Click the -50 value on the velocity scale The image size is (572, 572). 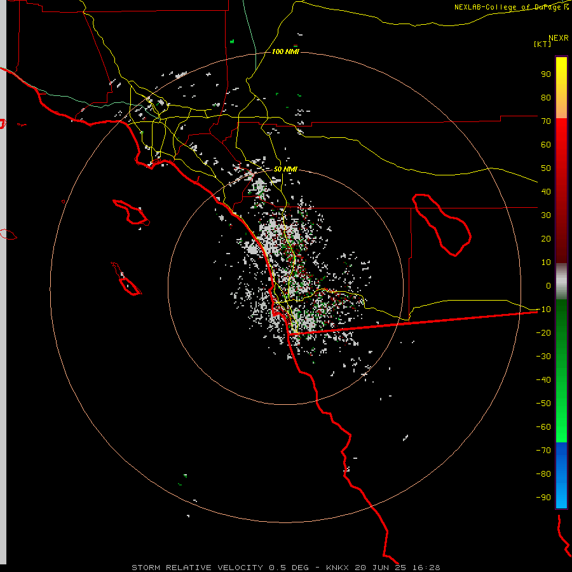tap(543, 404)
